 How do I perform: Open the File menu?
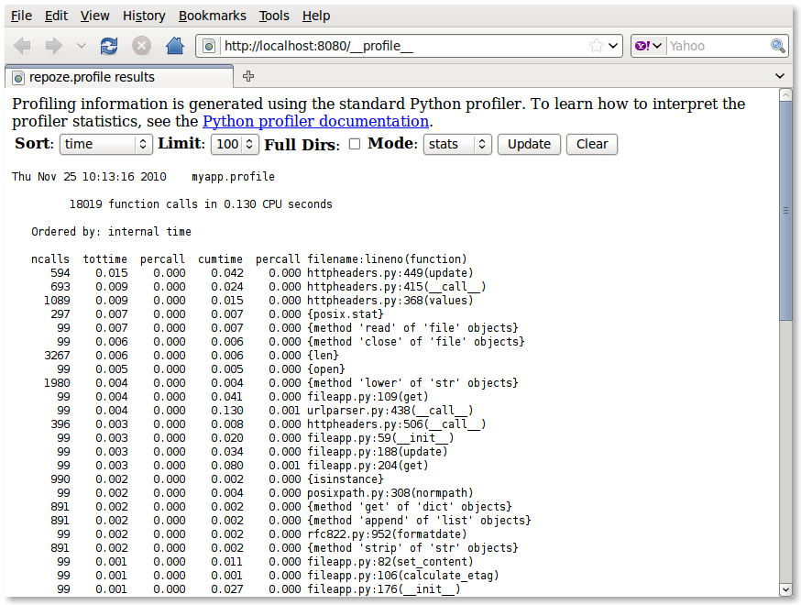[21, 16]
